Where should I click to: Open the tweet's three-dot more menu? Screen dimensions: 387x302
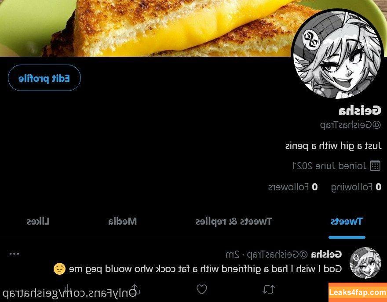pyautogui.click(x=14, y=254)
